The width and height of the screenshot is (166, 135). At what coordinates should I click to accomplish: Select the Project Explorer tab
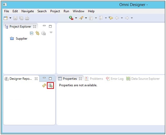tap(20, 27)
